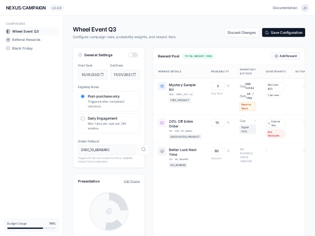Click the JD user avatar

tap(305, 8)
